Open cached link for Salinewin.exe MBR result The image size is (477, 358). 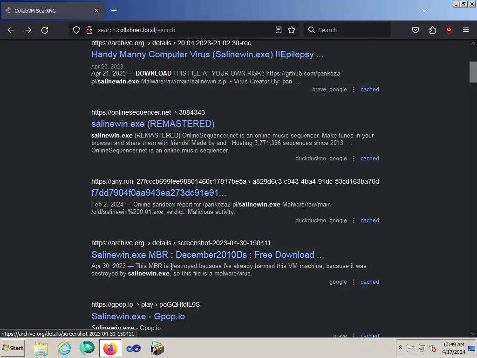coord(369,282)
